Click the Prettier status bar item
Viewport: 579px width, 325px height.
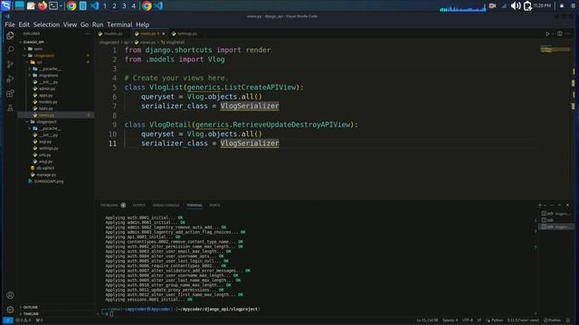552,320
